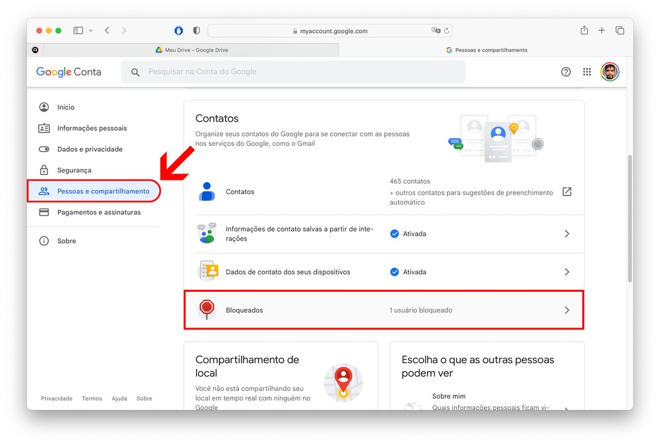This screenshot has width=660, height=445.
Task: Select the location pin map illustration
Action: [x=343, y=382]
